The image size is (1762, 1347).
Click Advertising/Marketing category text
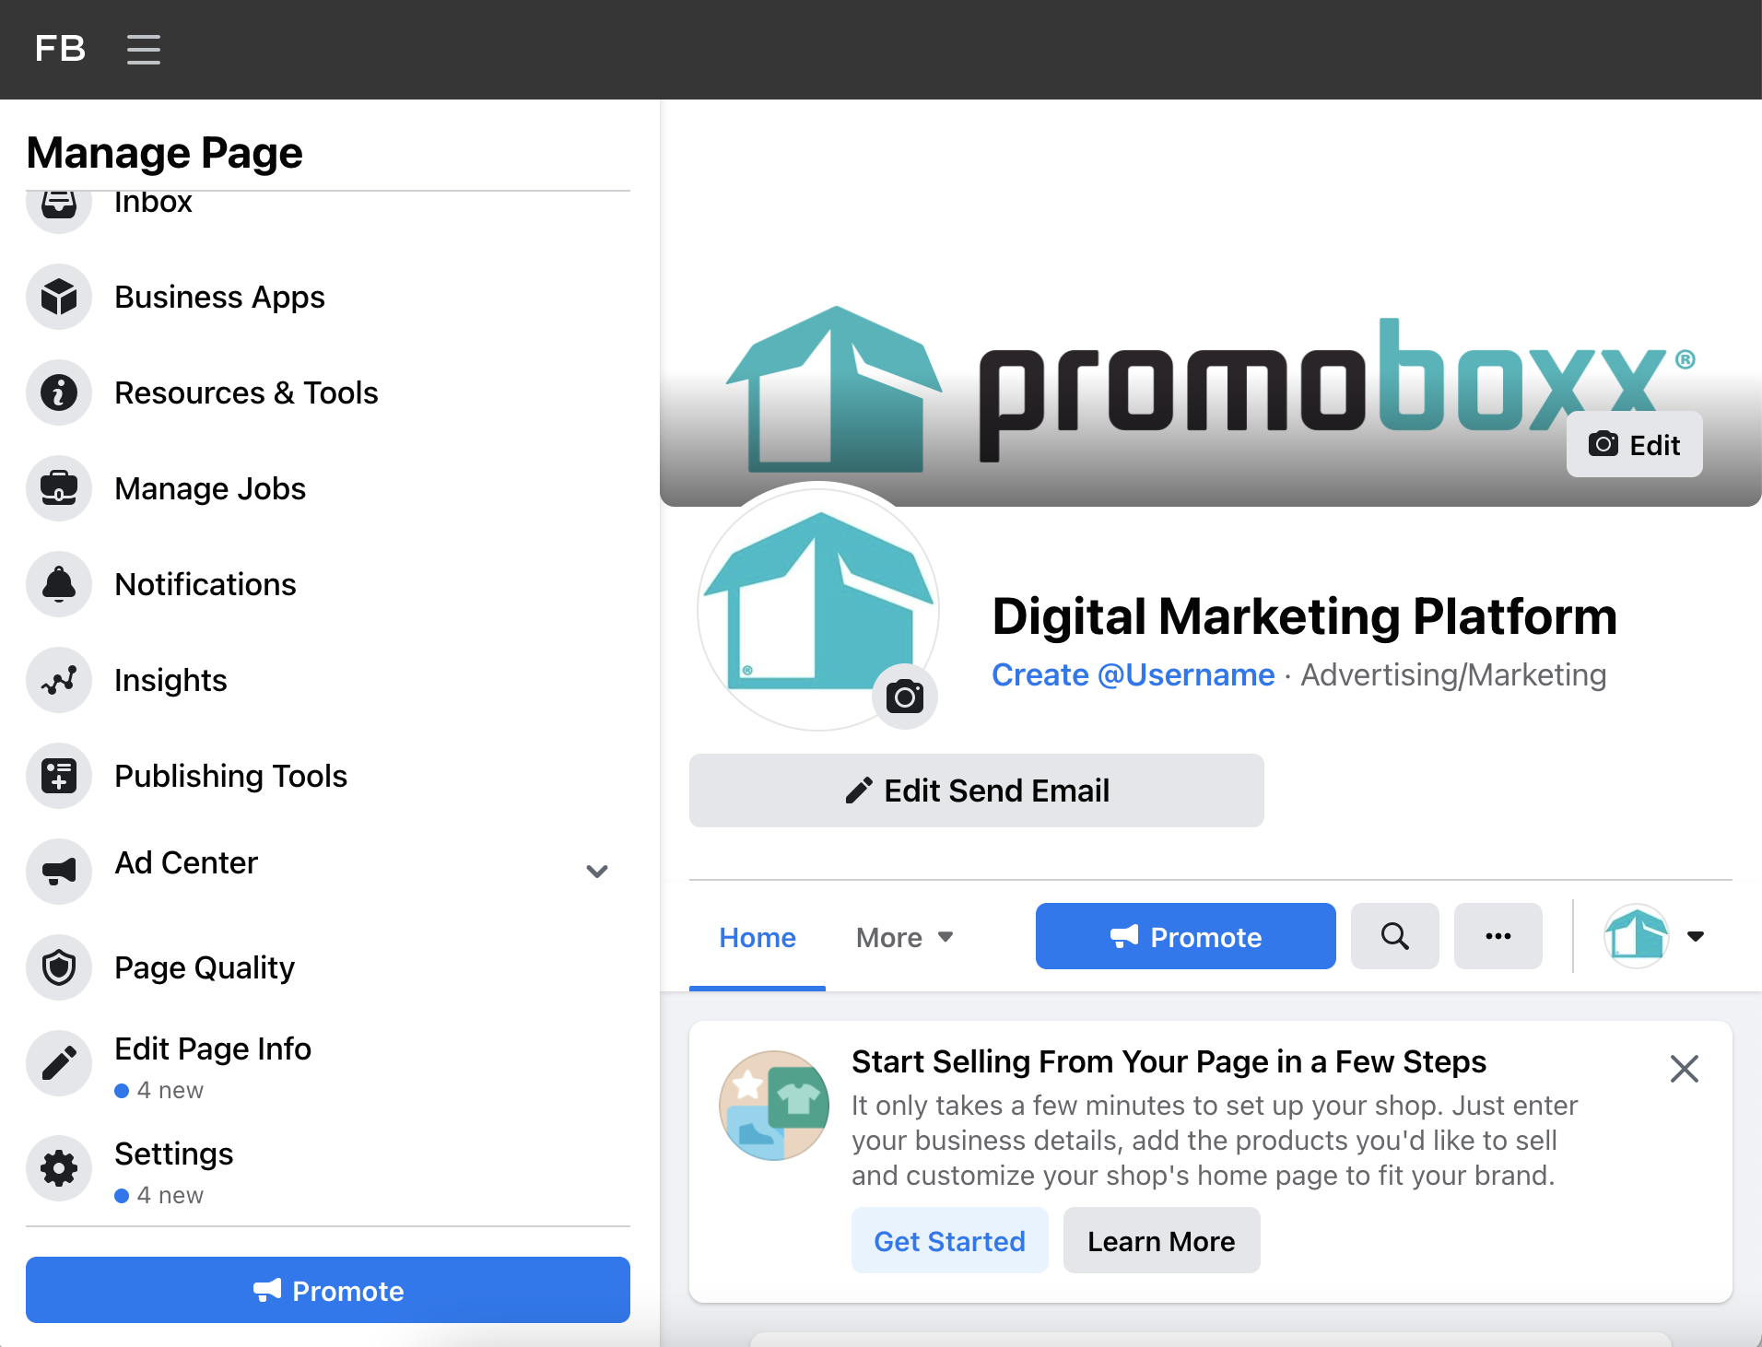click(1454, 674)
